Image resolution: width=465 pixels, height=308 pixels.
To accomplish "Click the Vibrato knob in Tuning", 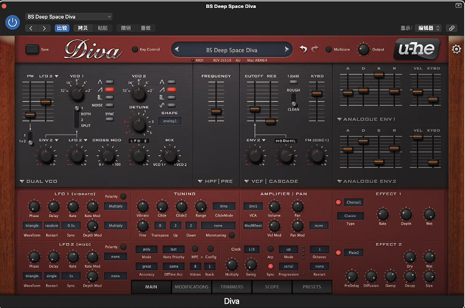I will pyautogui.click(x=142, y=206).
